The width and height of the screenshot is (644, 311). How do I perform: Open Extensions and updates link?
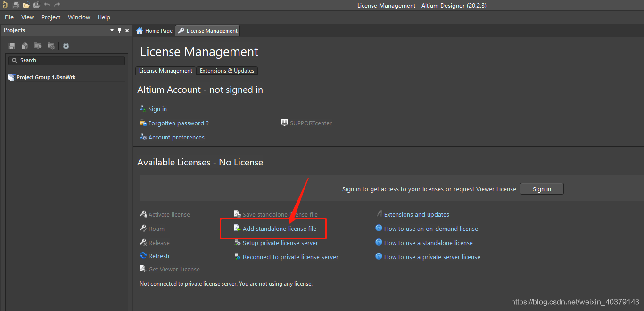(x=417, y=214)
